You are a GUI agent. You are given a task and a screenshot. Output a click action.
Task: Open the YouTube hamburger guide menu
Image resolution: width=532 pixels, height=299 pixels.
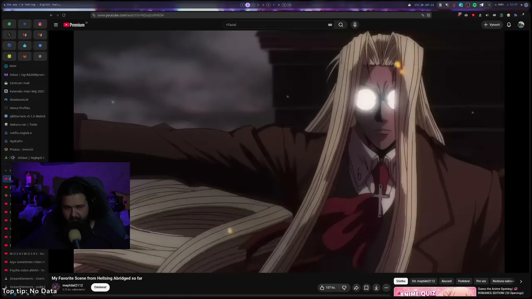(x=56, y=25)
